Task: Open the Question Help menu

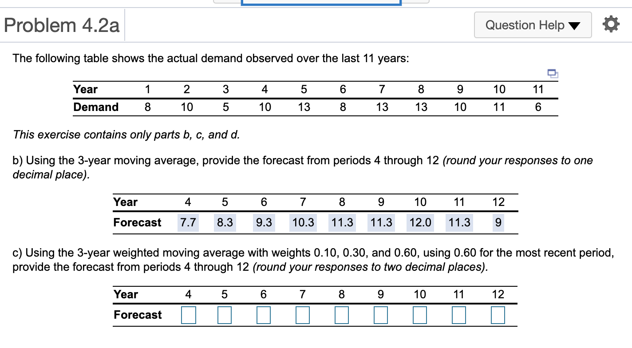Action: tap(533, 25)
